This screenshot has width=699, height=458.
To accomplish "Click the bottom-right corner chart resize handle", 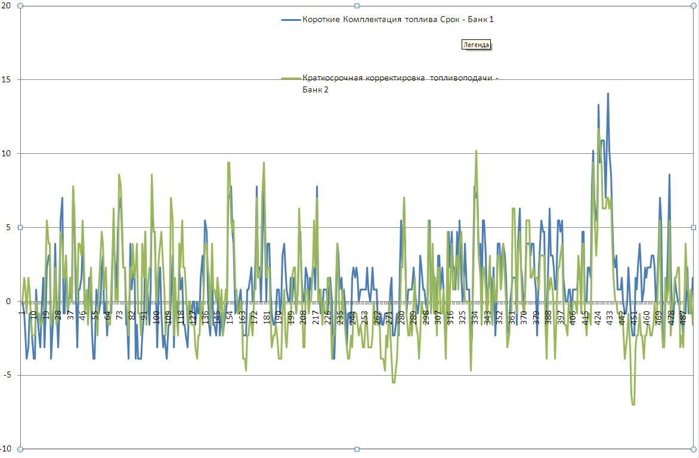I will tap(694, 449).
